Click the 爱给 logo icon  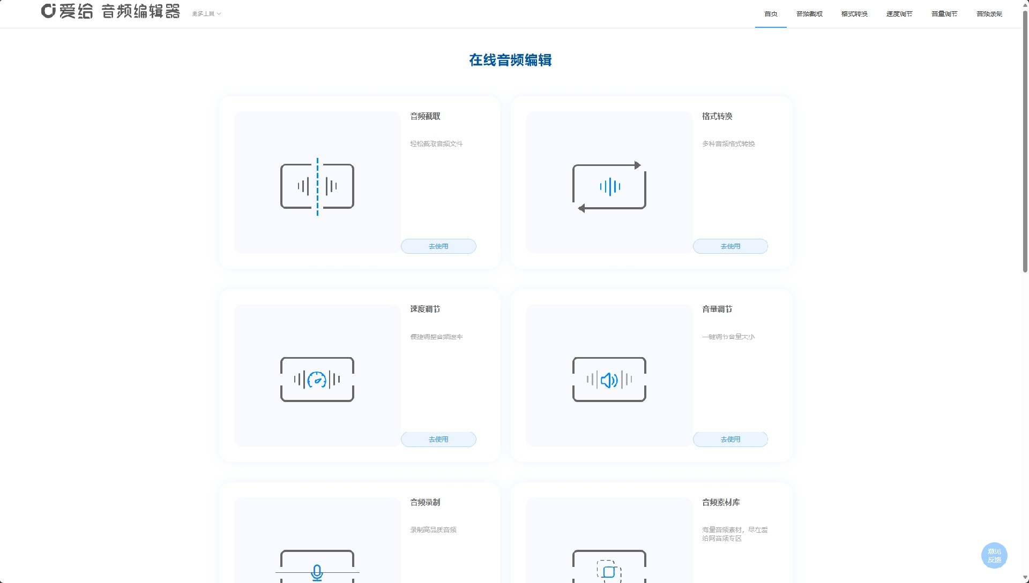(48, 11)
